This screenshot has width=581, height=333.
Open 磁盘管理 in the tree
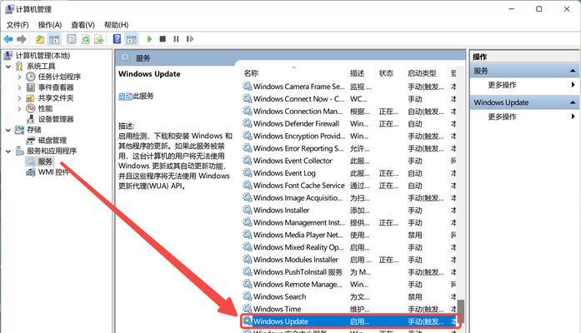(x=53, y=140)
